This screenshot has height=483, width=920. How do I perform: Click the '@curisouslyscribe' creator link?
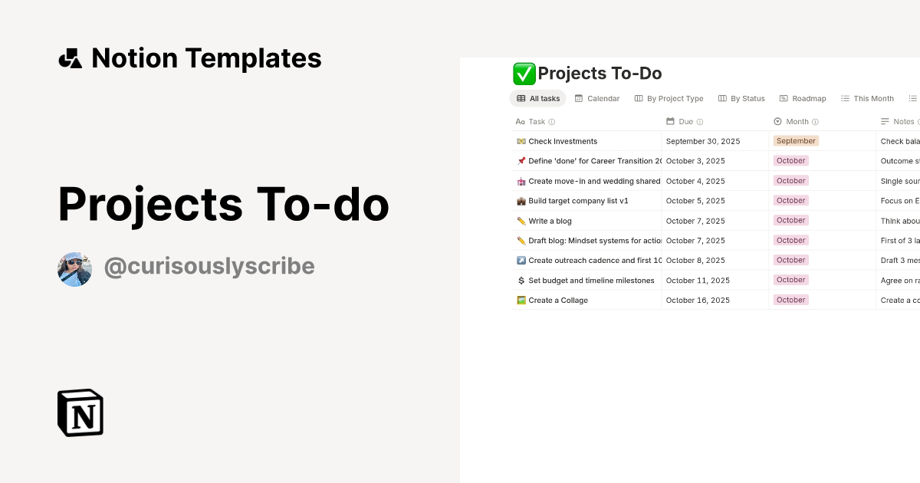tap(209, 266)
